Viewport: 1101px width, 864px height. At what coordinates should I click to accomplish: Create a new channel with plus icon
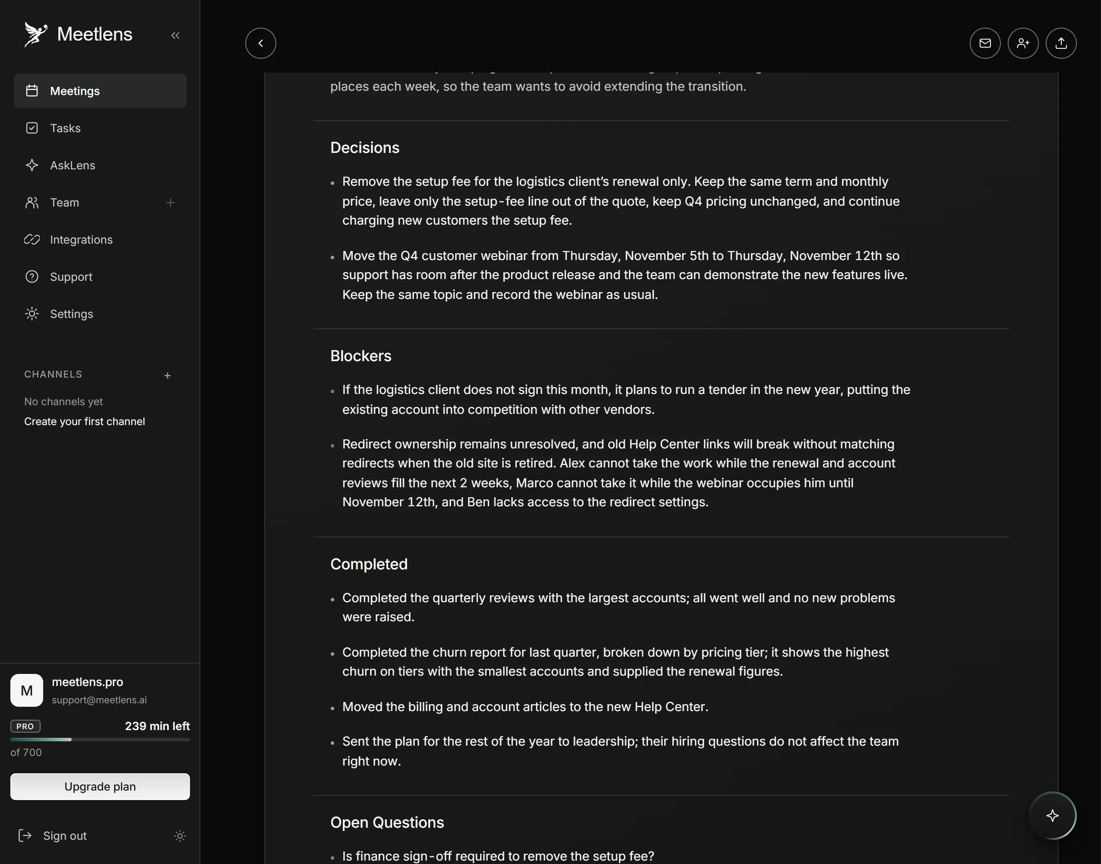coord(168,375)
